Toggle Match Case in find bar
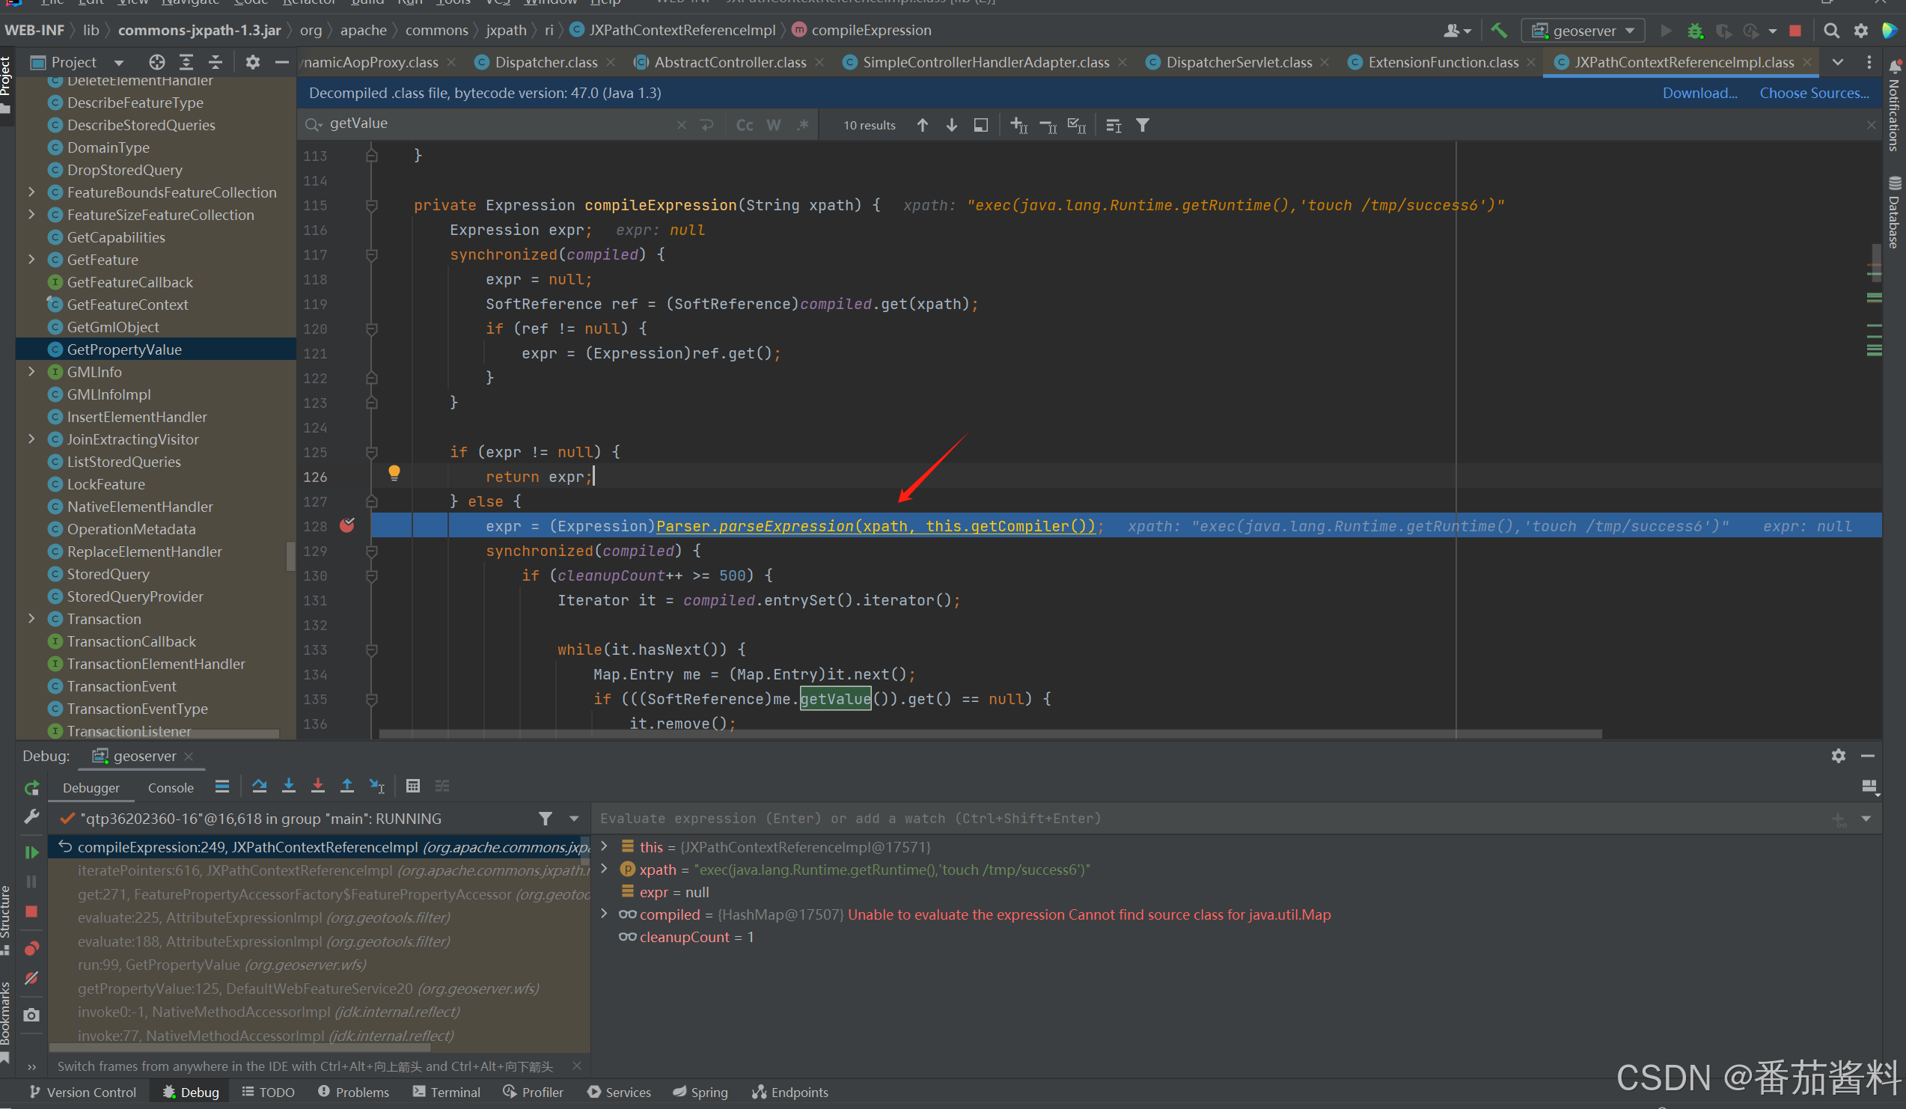This screenshot has width=1906, height=1109. [x=745, y=125]
